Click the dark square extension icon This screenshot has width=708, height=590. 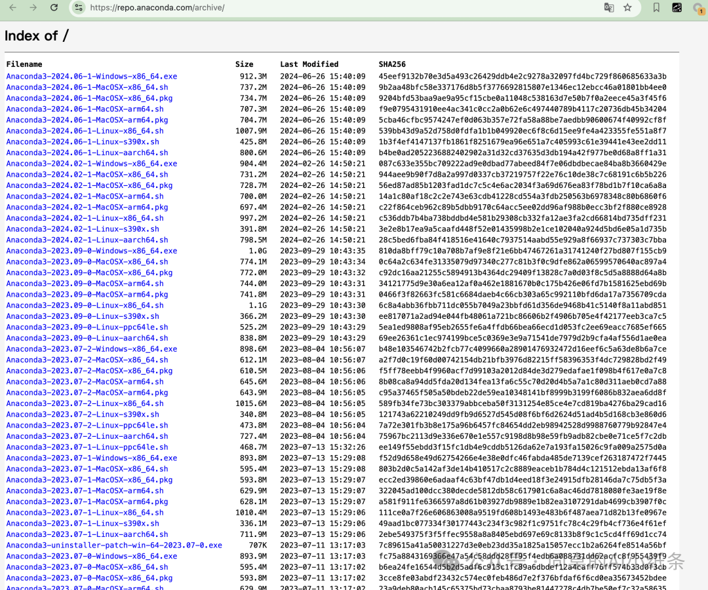point(677,8)
